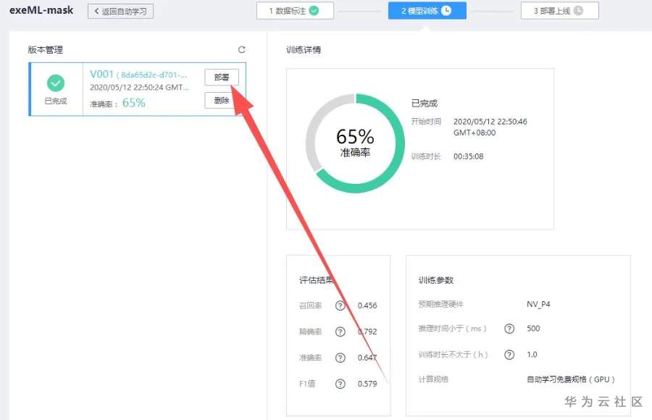Open help icon beside 准确率 0.647
The height and width of the screenshot is (420, 652).
point(340,358)
